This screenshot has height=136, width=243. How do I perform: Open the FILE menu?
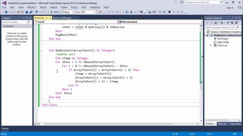[4, 8]
